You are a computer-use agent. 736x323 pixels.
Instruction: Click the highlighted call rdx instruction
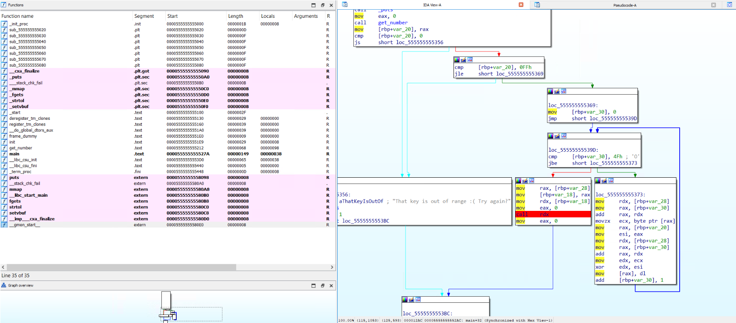point(553,215)
